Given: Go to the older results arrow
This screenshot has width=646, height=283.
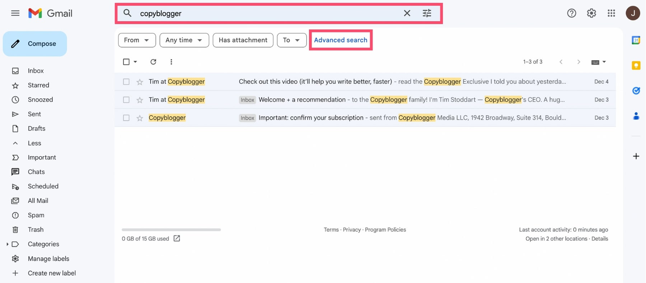Looking at the screenshot, I should (x=579, y=62).
